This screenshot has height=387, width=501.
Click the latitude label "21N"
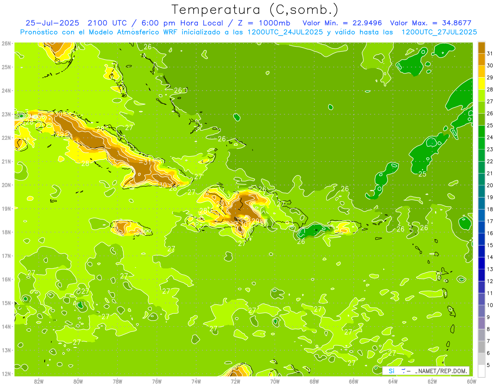(6, 162)
